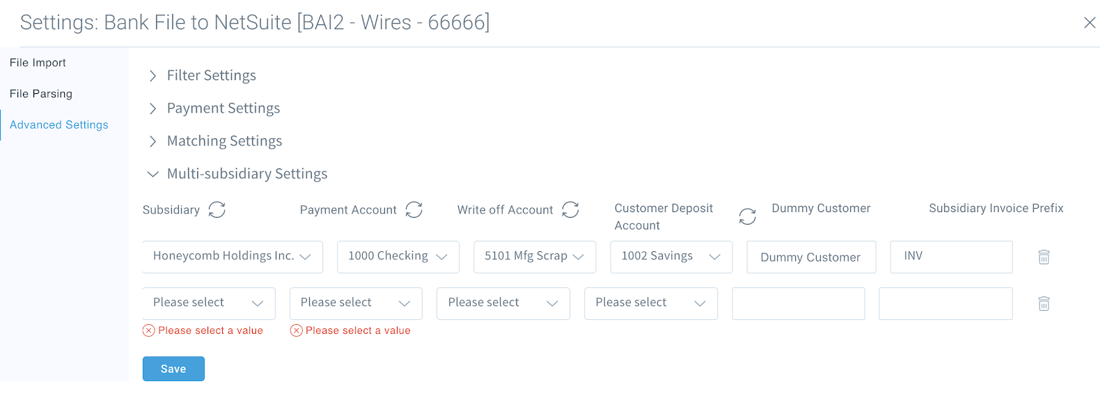The image size is (1114, 402).
Task: Close the settings dialog
Action: coord(1090,23)
